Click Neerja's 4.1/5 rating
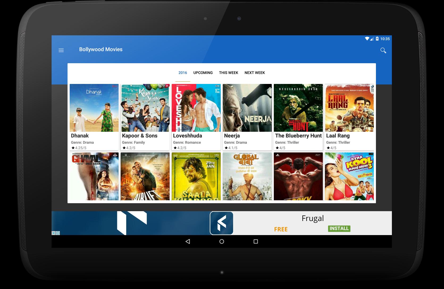The image size is (444, 289). tap(231, 148)
